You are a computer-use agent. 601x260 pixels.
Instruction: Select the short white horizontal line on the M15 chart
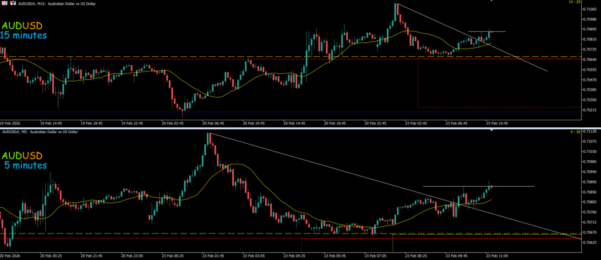point(496,31)
